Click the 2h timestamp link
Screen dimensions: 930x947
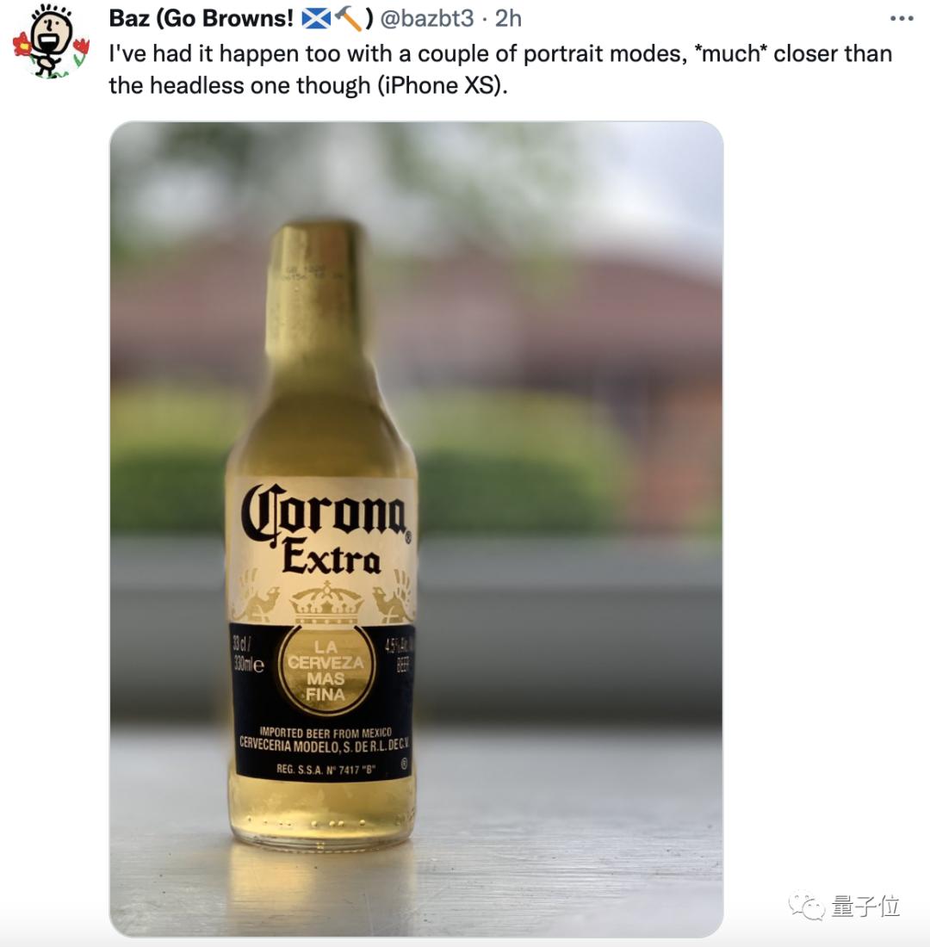pos(507,19)
